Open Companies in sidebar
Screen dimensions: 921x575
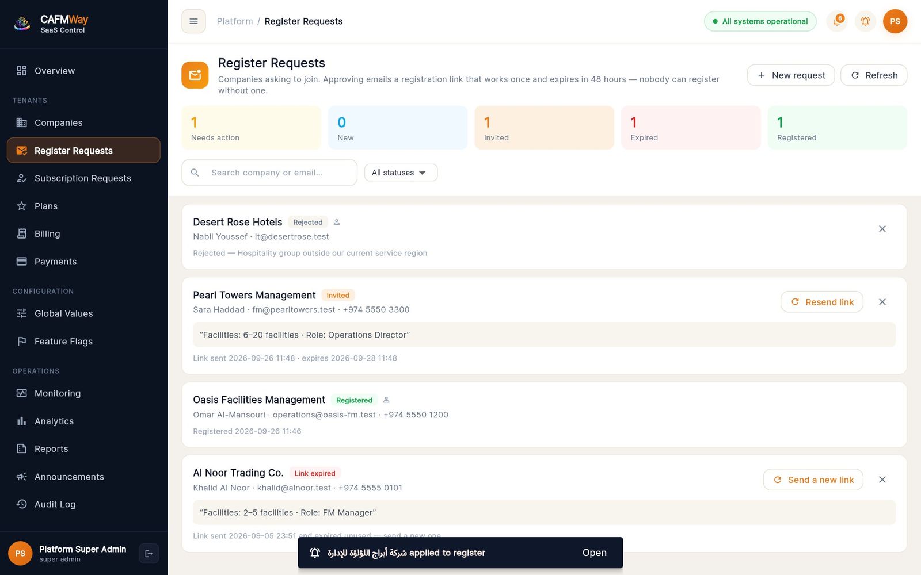[x=83, y=122]
